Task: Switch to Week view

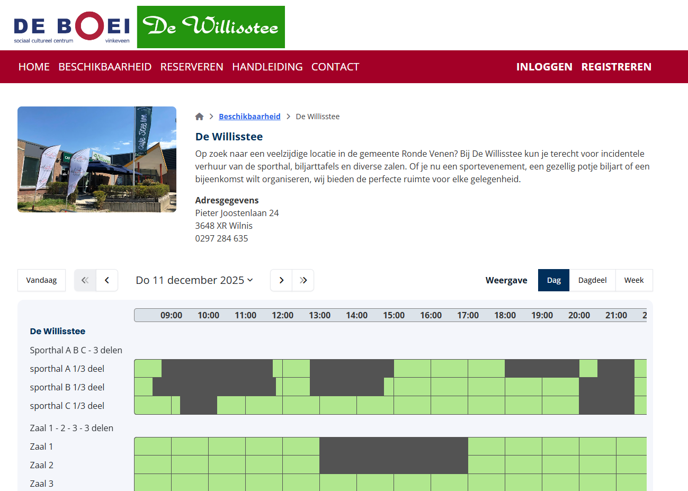Action: click(x=633, y=280)
